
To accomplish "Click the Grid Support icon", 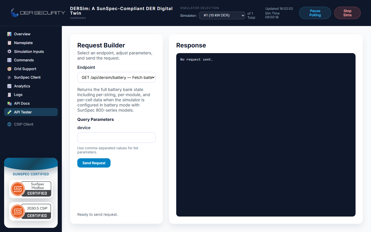I will 9,69.
